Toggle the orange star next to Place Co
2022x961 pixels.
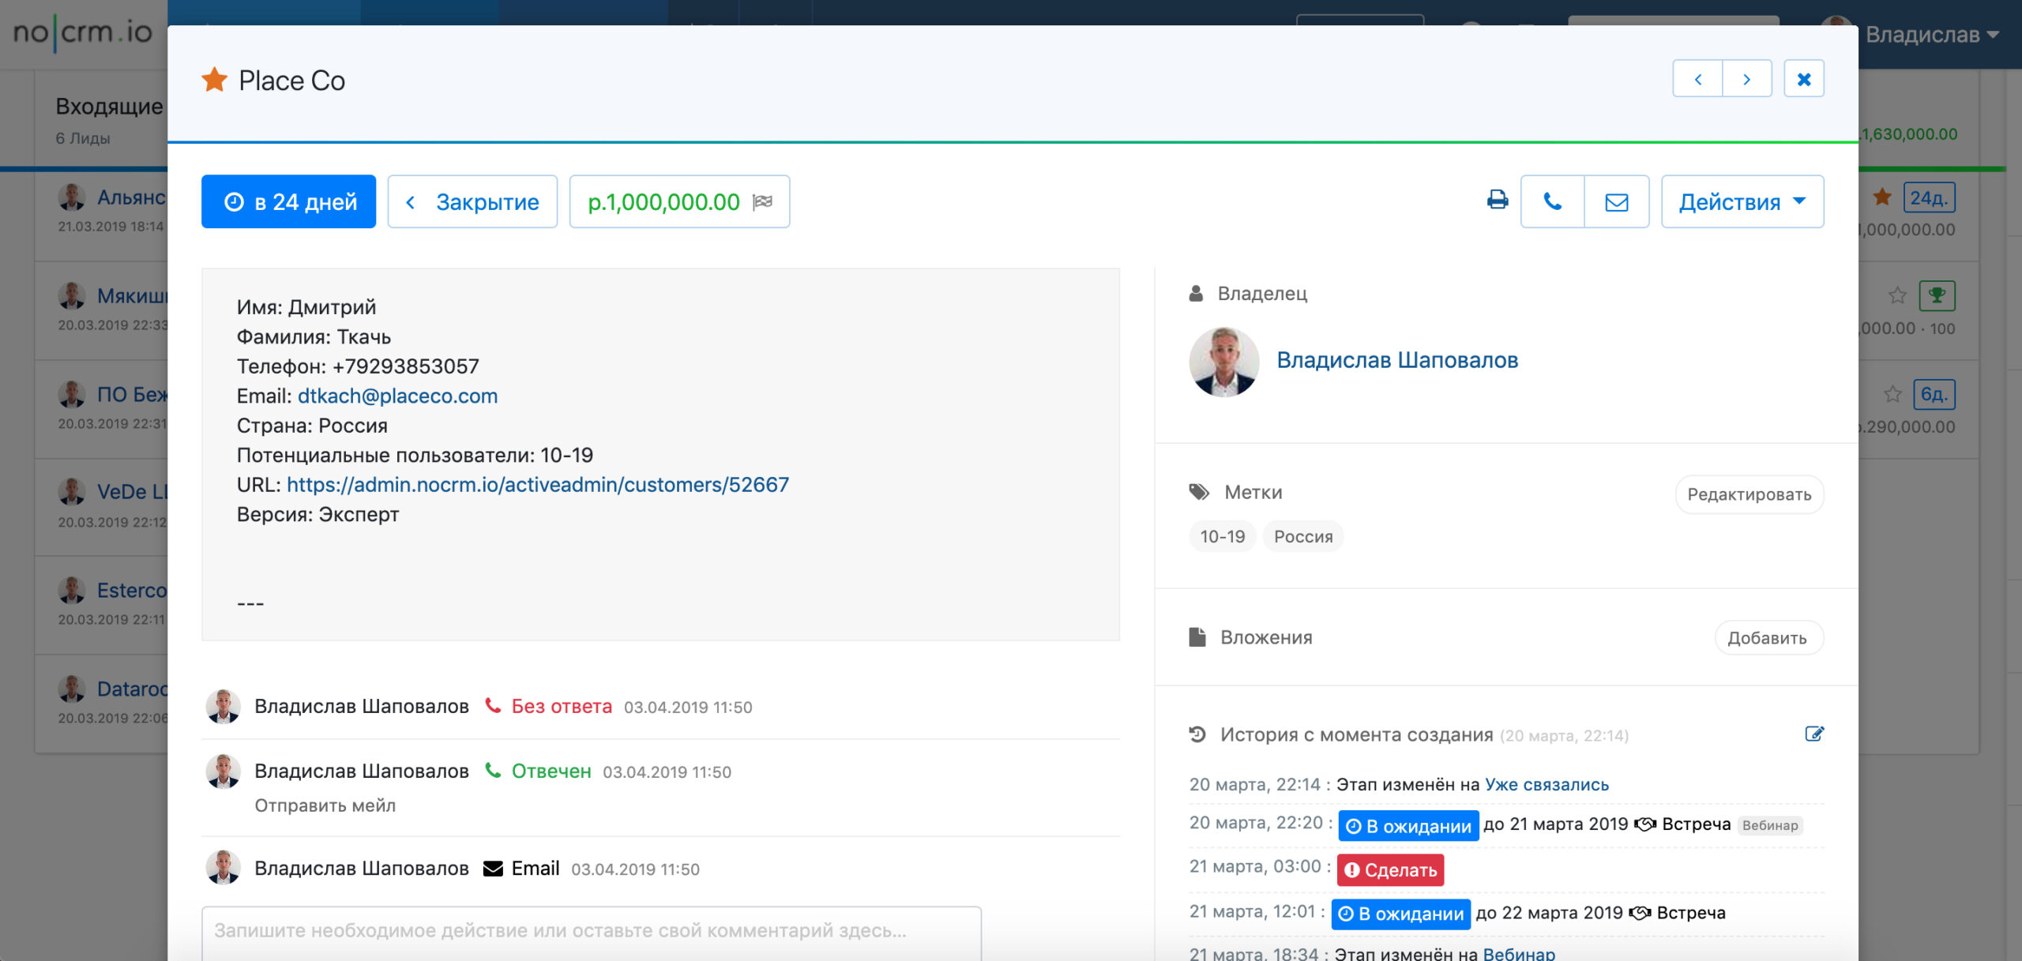tap(214, 80)
